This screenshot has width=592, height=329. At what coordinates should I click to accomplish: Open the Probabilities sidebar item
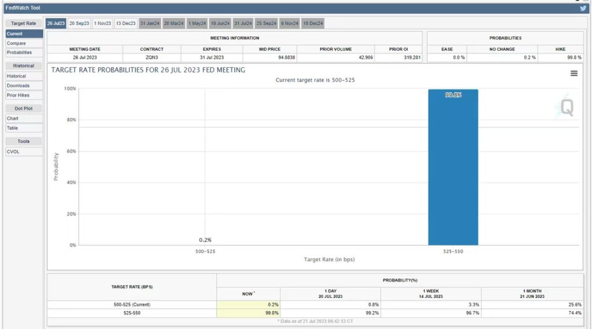[x=24, y=53]
